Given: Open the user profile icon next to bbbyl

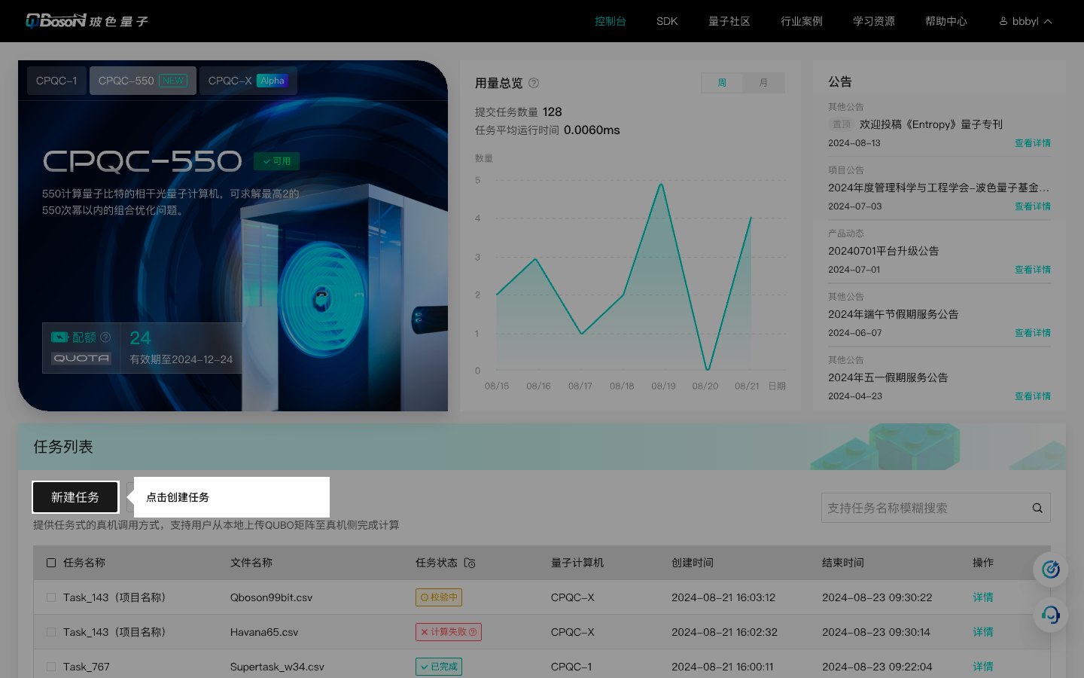Looking at the screenshot, I should click(x=1003, y=21).
